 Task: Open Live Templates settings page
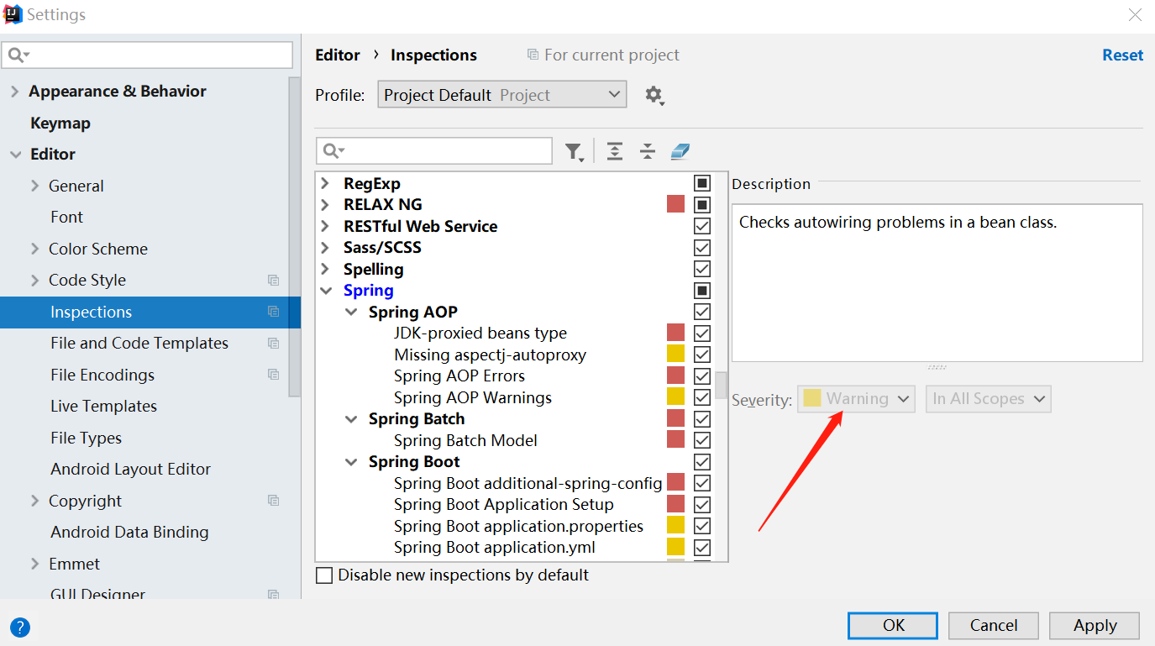[x=103, y=406]
